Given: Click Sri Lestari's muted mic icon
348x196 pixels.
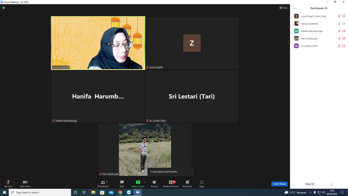Looking at the screenshot, I should click(x=339, y=46).
